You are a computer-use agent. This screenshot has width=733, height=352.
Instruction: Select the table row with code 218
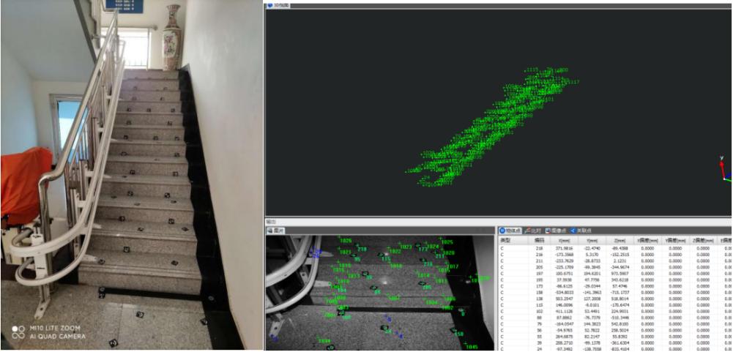(540, 249)
